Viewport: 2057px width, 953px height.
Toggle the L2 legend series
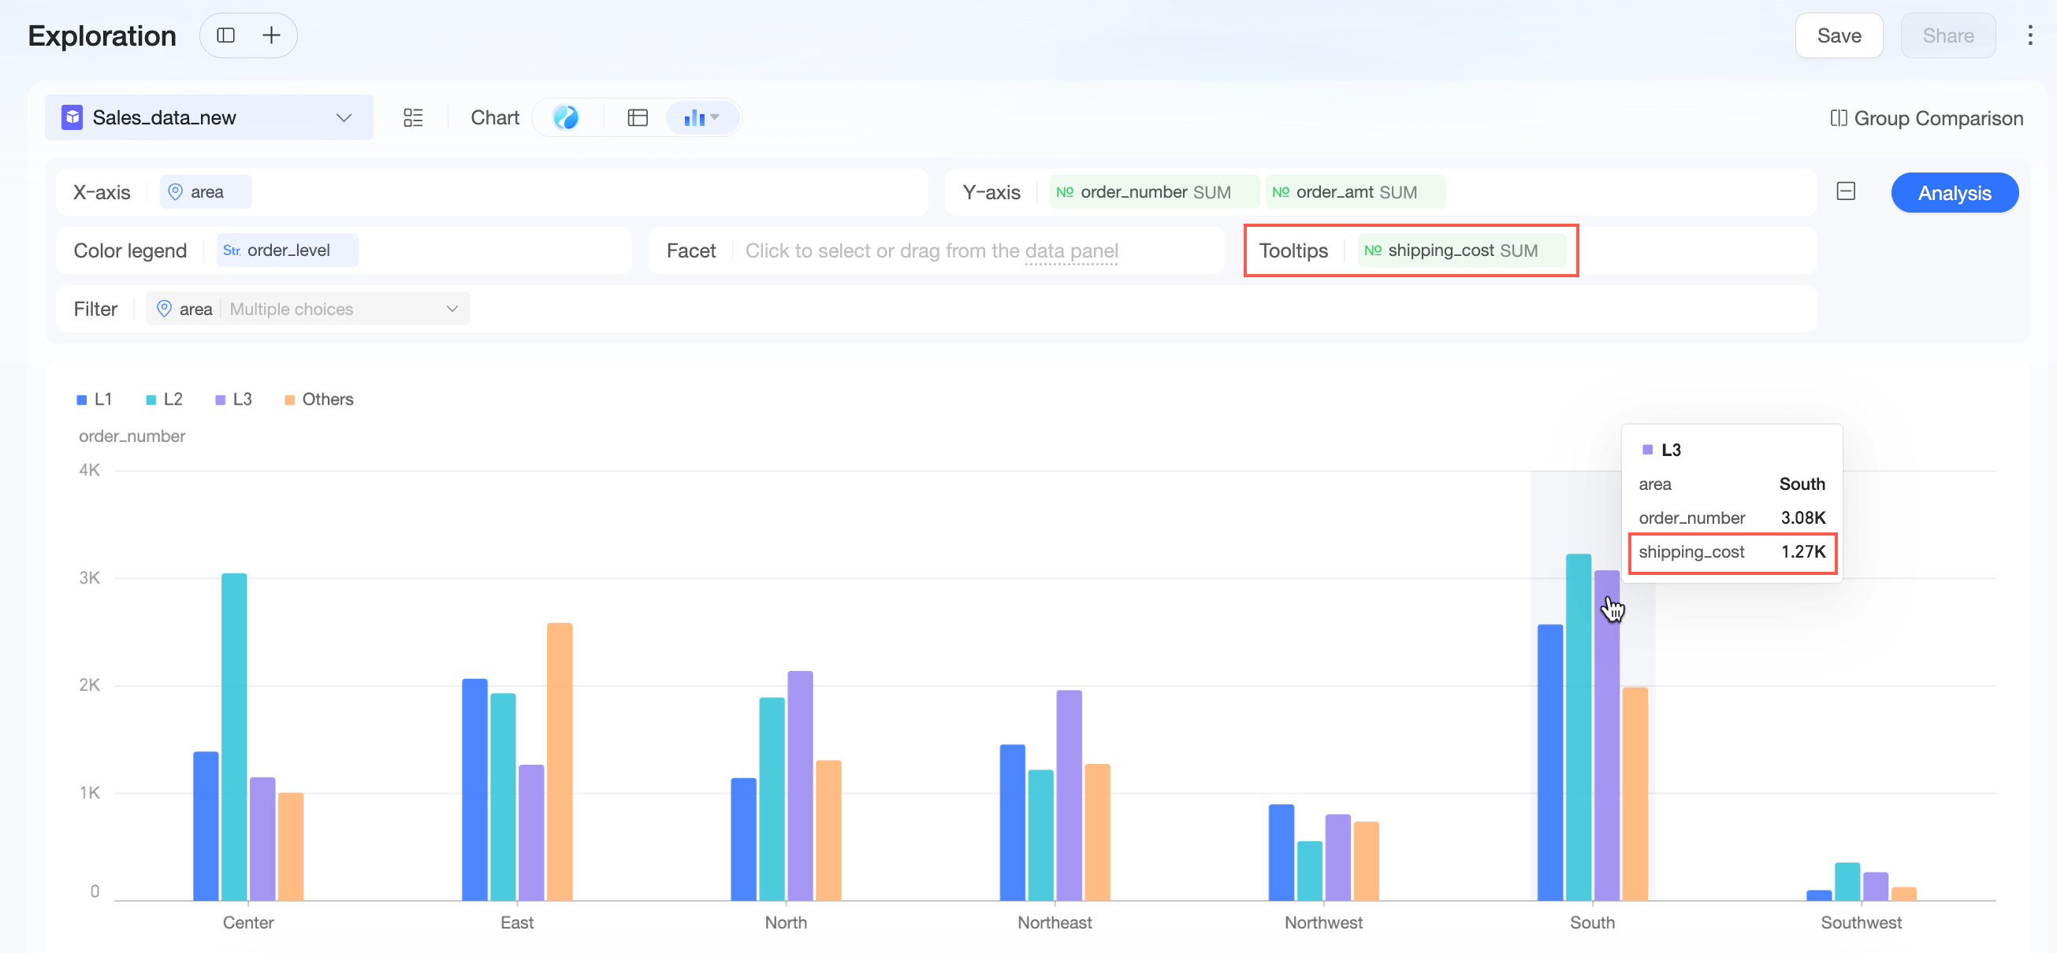click(164, 399)
